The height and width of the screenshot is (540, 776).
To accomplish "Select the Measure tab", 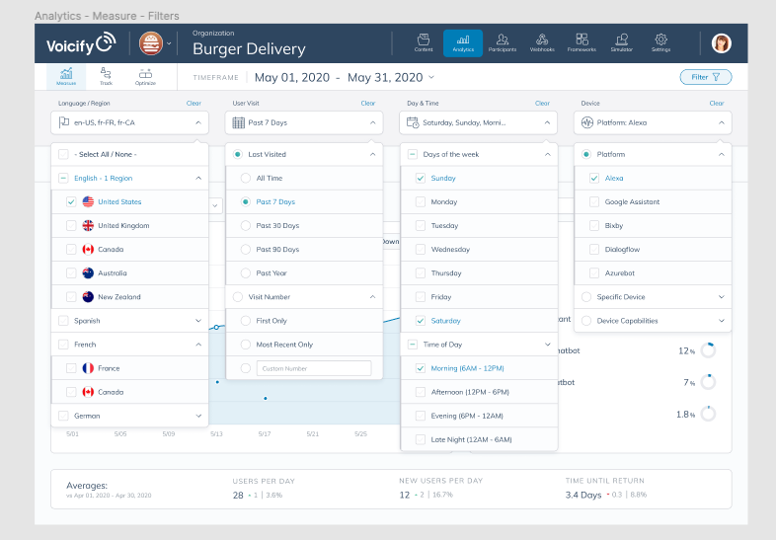I will [x=66, y=76].
